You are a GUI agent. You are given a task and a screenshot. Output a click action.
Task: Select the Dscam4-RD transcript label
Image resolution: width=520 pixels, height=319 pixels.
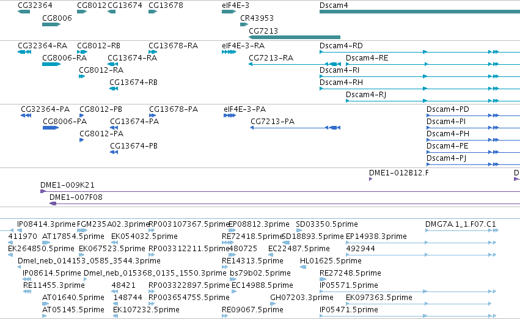pyautogui.click(x=341, y=45)
